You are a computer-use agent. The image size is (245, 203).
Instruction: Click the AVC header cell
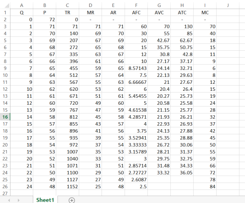point(159,13)
